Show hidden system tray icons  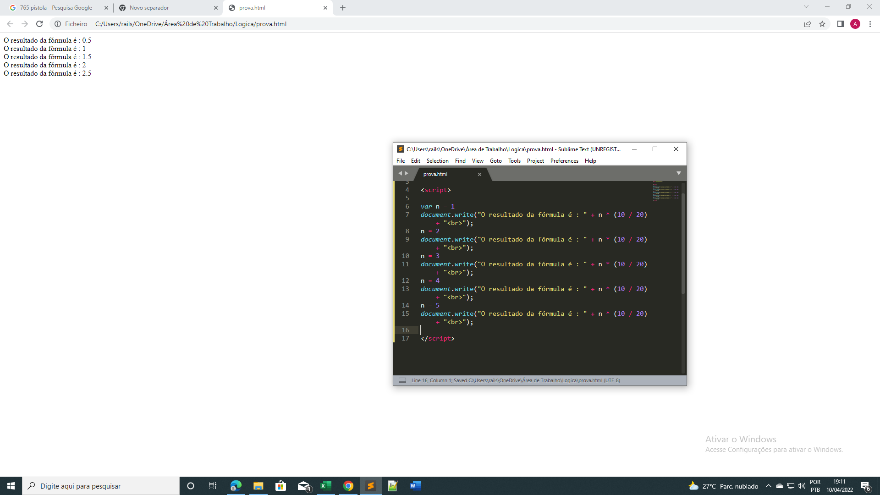769,486
